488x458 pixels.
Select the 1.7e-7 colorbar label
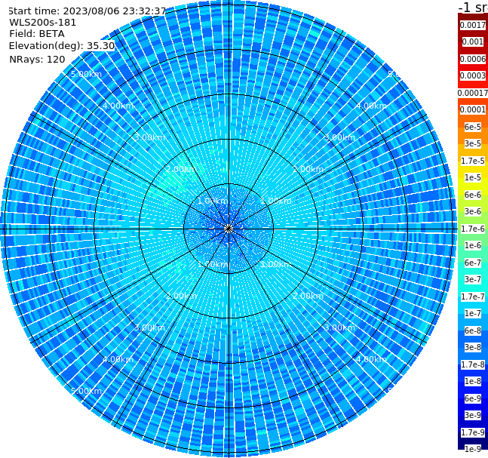[x=473, y=297]
